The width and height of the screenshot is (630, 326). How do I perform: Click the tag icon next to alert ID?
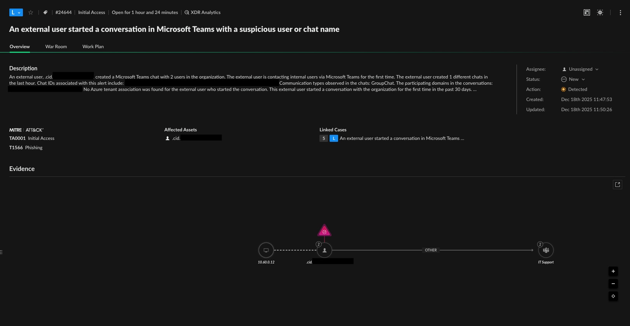pos(45,12)
